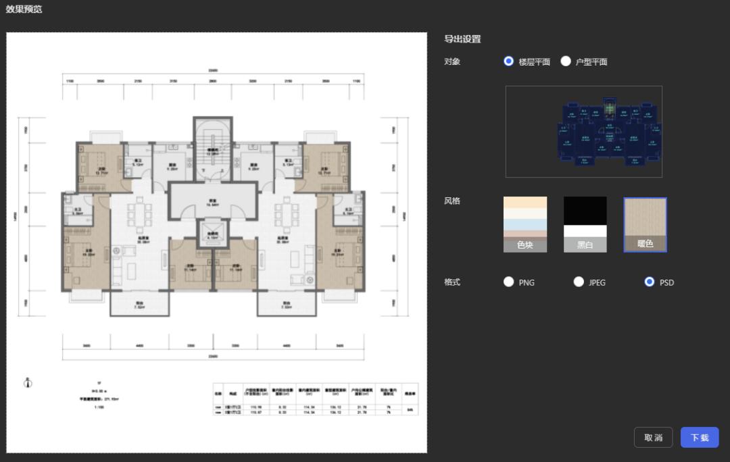Click the 格式 label
Viewport: 730px width, 462px height.
452,282
